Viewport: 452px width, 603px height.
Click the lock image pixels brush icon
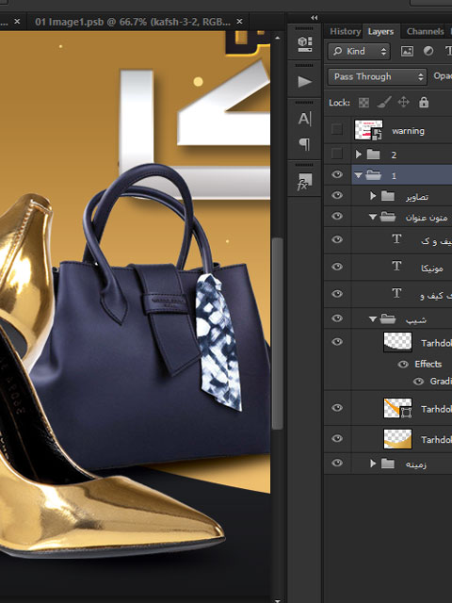tap(384, 103)
